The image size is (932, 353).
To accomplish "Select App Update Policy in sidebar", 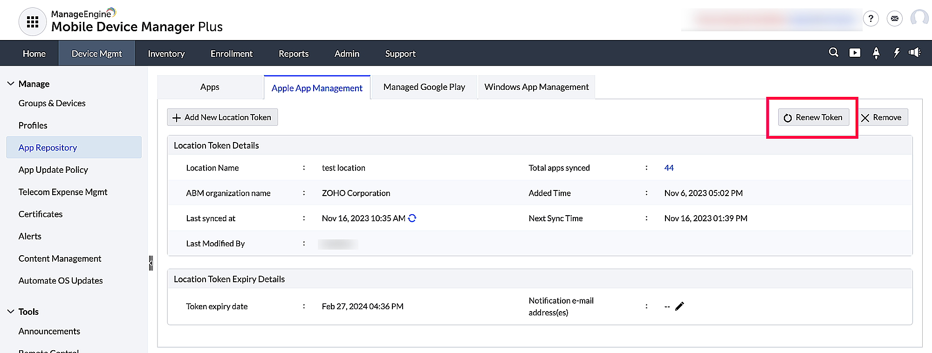I will pyautogui.click(x=53, y=170).
